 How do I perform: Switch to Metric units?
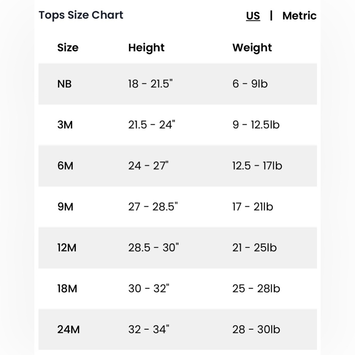[x=299, y=16]
